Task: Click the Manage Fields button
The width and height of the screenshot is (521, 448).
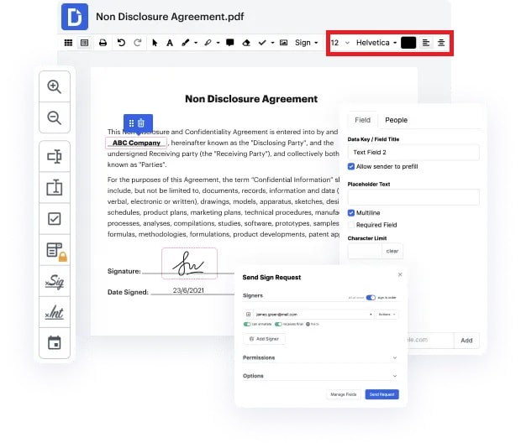Action: point(343,394)
